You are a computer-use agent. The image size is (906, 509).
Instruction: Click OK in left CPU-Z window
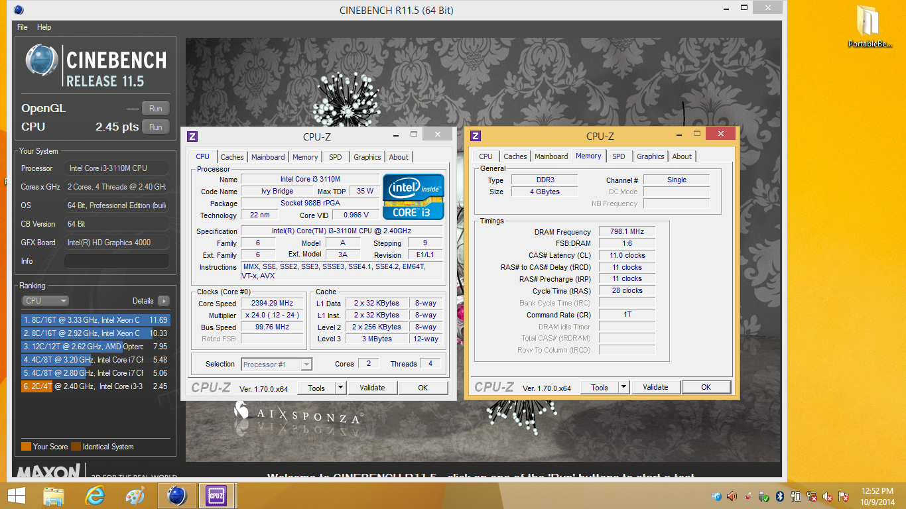click(422, 388)
